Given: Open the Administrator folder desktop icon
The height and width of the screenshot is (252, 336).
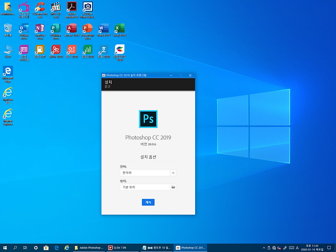Looking at the screenshot, I should click(x=8, y=9).
